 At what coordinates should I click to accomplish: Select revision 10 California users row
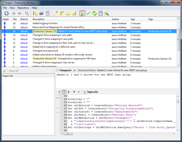[x=89, y=47]
